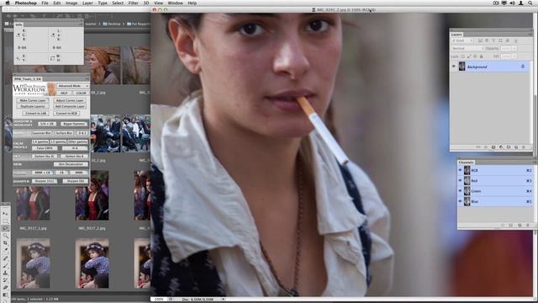Viewport: 538px width, 303px height.
Task: Load channel as selection icon
Action: [x=503, y=226]
